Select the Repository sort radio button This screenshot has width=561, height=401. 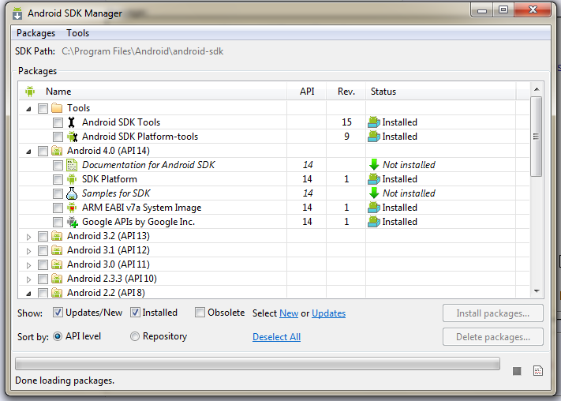134,336
